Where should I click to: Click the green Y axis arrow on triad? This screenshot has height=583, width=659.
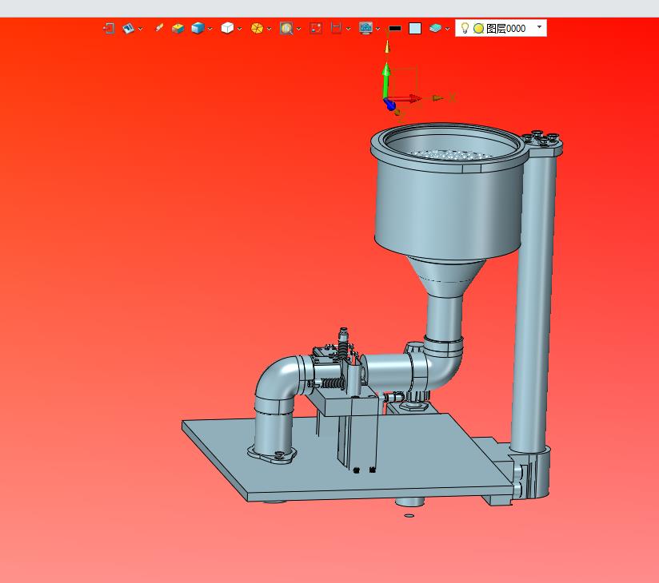(x=386, y=80)
